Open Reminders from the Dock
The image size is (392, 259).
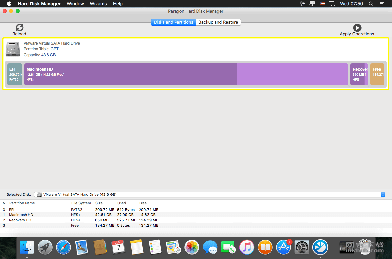(x=155, y=248)
